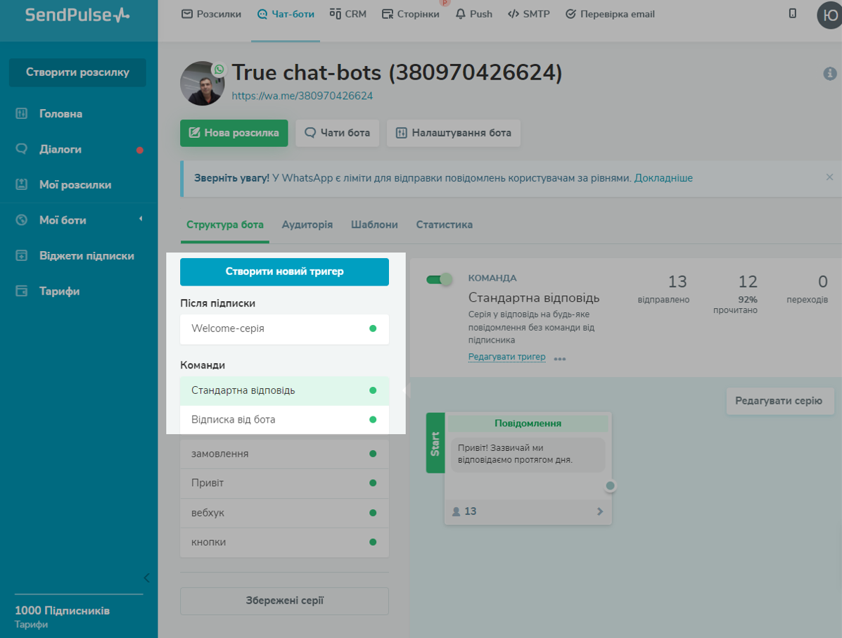The image size is (842, 638).
Task: Open the wa.me/380970426624 link
Action: 302,96
